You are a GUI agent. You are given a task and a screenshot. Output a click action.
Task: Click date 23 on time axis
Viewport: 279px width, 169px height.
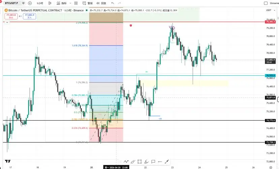173,167
